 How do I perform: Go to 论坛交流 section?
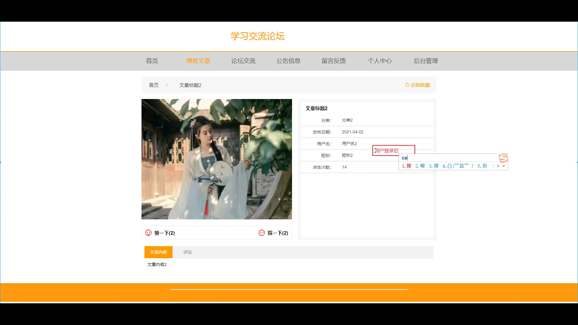(x=243, y=61)
